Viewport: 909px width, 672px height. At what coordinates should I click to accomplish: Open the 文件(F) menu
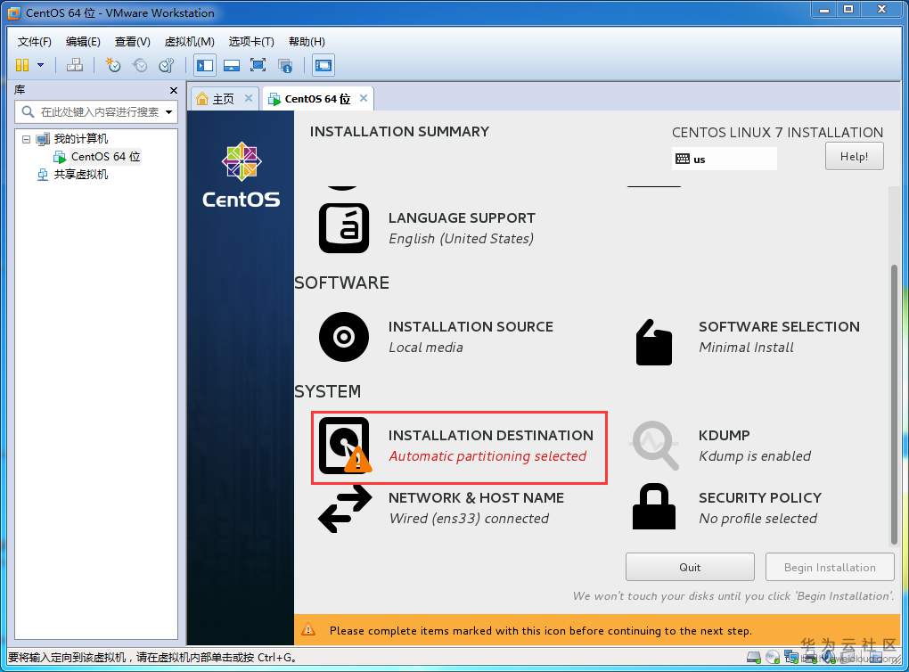click(x=34, y=42)
